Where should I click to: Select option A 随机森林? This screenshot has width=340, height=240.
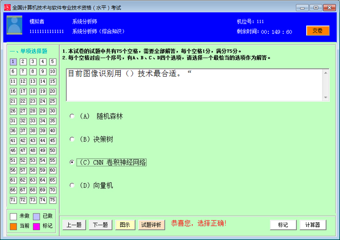(x=72, y=116)
